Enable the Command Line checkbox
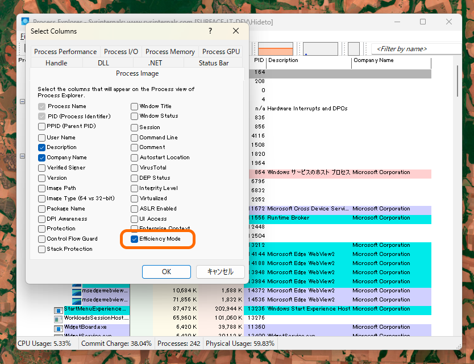Image resolution: width=474 pixels, height=364 pixels. pos(135,138)
